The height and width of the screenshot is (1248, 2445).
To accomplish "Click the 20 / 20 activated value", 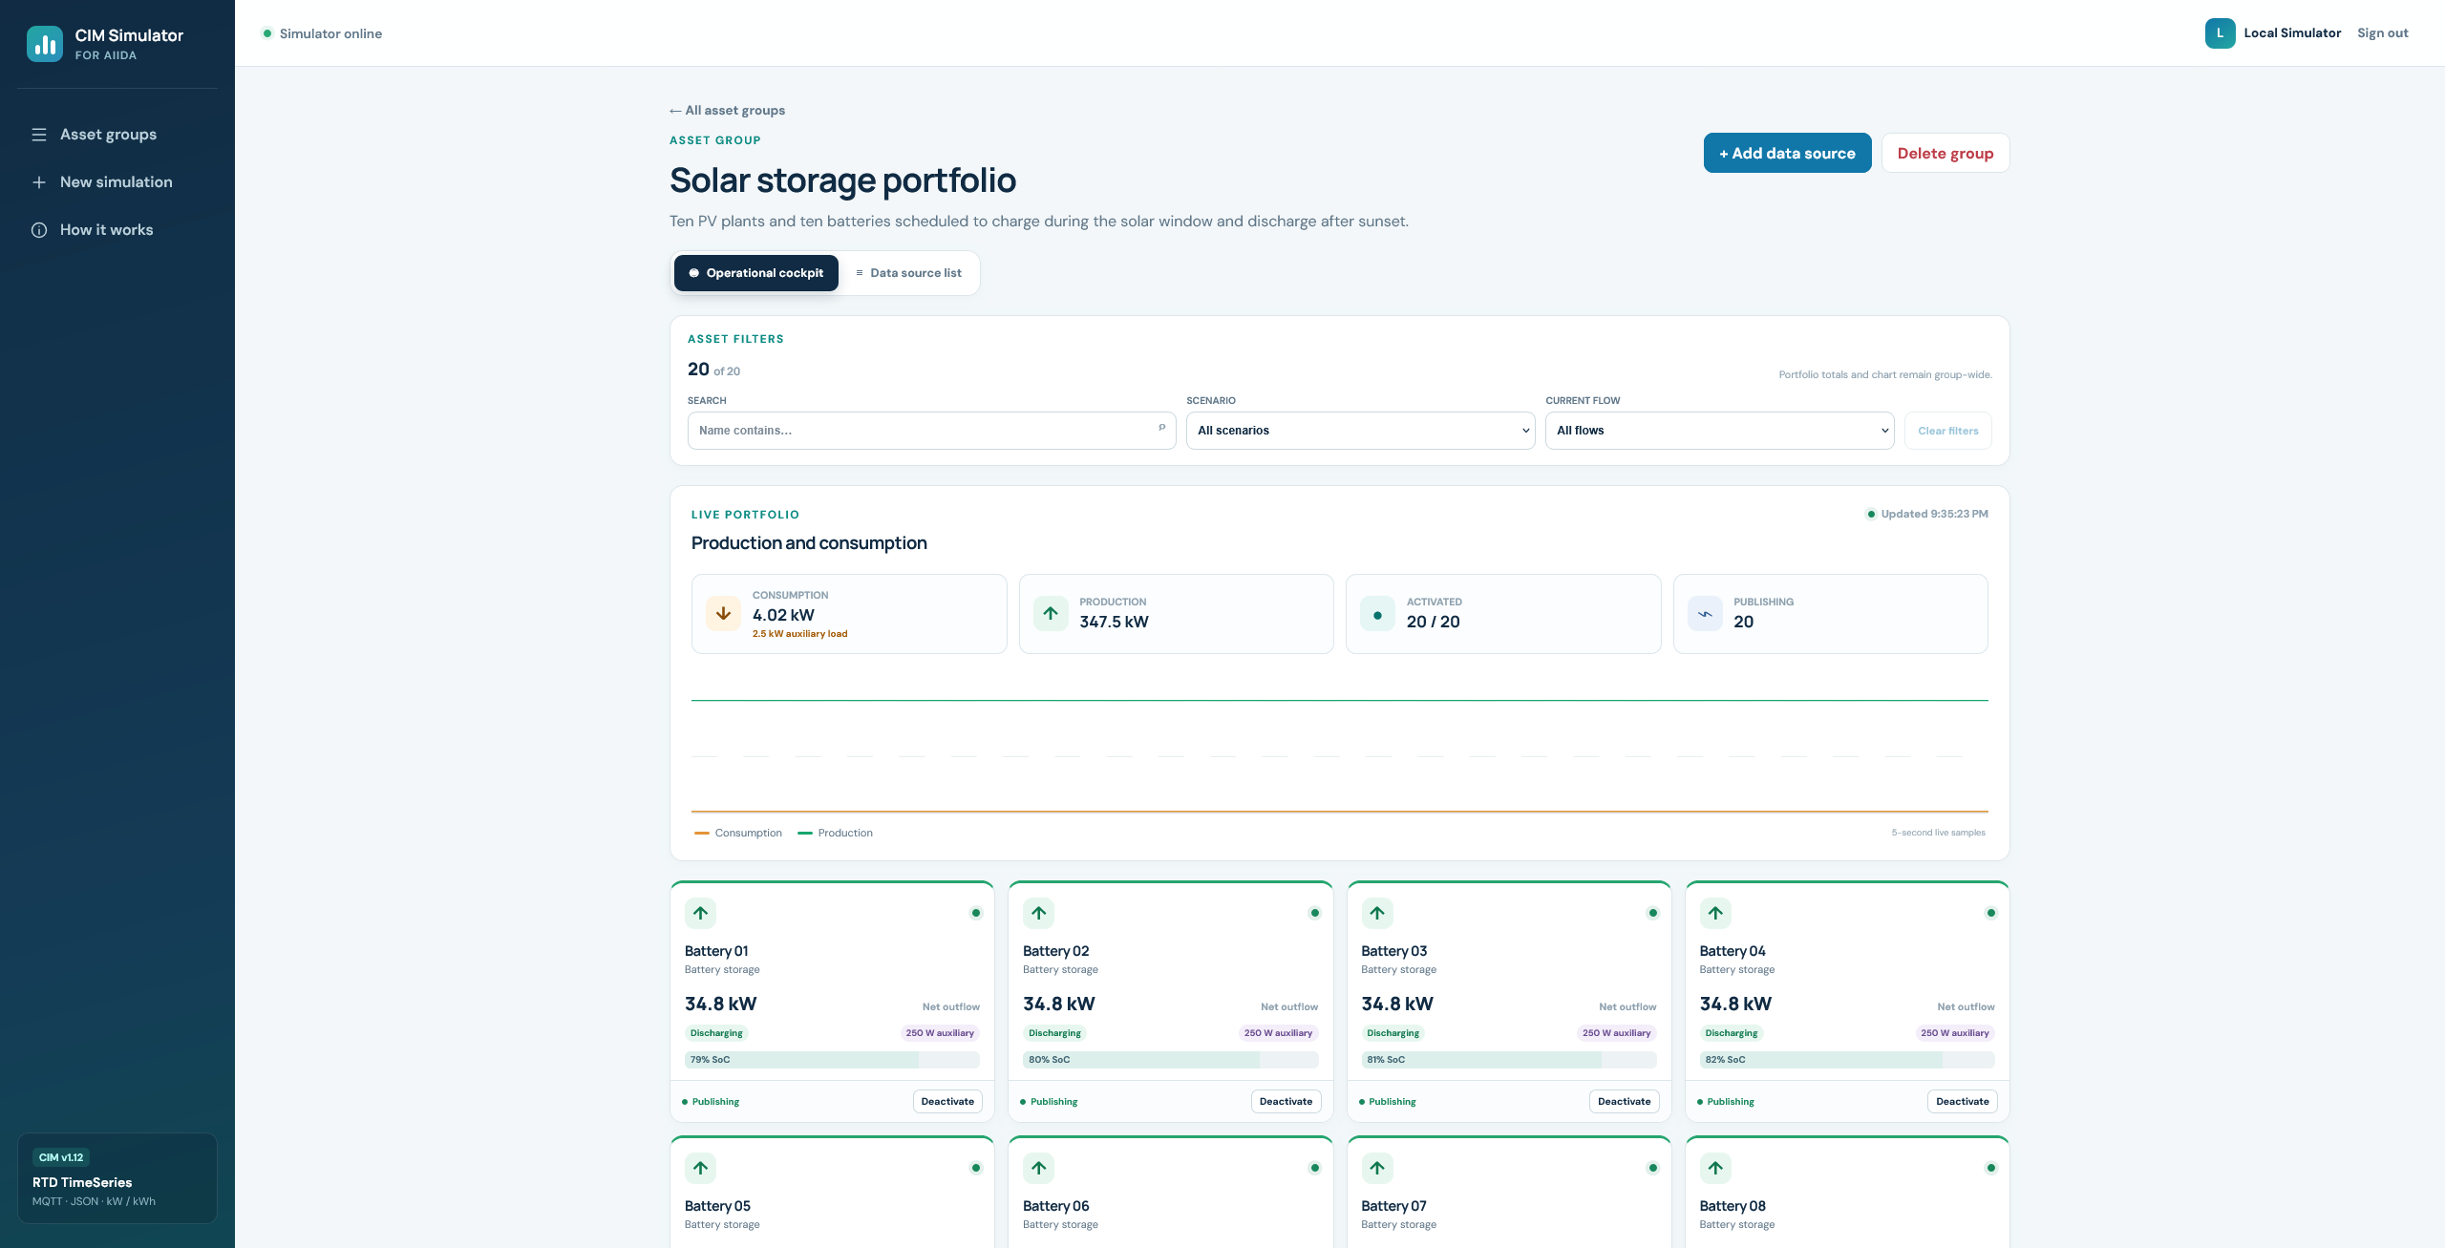I will 1433,622.
